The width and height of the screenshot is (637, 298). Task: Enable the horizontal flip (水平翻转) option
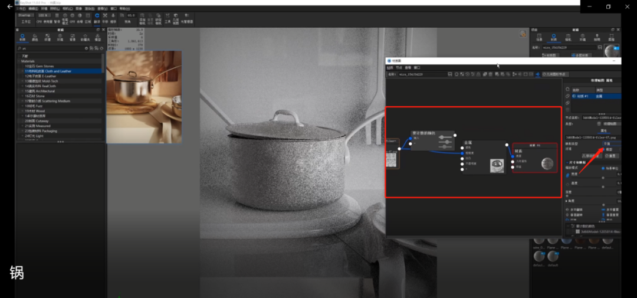click(x=568, y=209)
